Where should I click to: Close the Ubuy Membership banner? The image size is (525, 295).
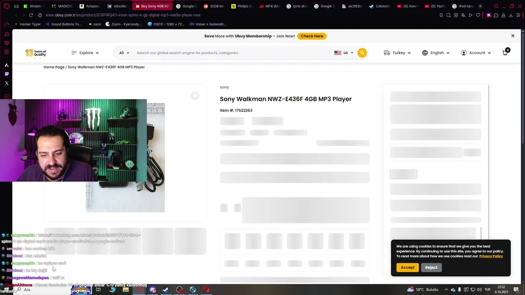pos(513,36)
